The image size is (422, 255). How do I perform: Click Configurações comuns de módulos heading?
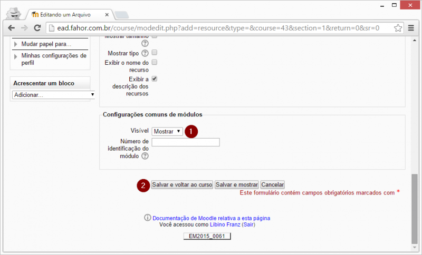[152, 114]
